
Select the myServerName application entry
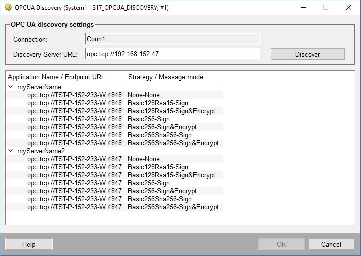[39, 87]
